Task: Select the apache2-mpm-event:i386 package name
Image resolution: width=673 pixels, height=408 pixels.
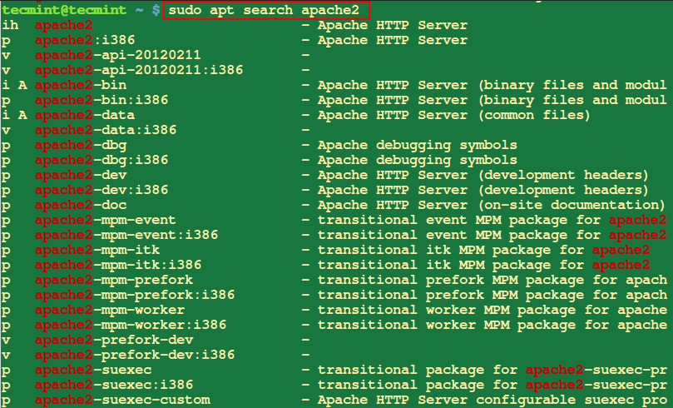Action: pyautogui.click(x=126, y=235)
